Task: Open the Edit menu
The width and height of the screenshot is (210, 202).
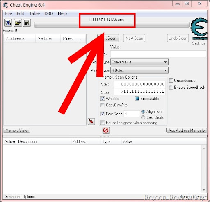Action: (21, 13)
